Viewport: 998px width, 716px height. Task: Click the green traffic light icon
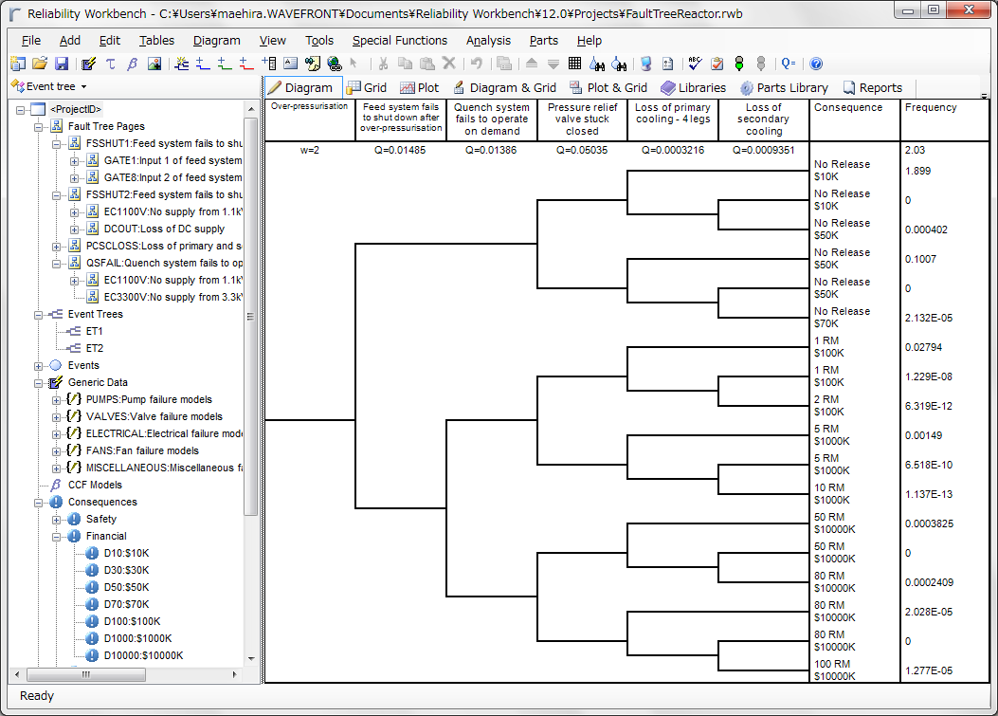point(739,63)
